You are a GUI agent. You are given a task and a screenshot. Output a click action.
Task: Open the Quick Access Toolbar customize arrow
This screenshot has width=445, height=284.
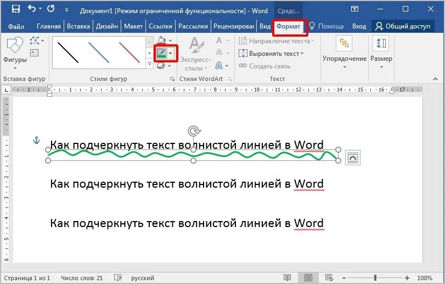pyautogui.click(x=66, y=10)
